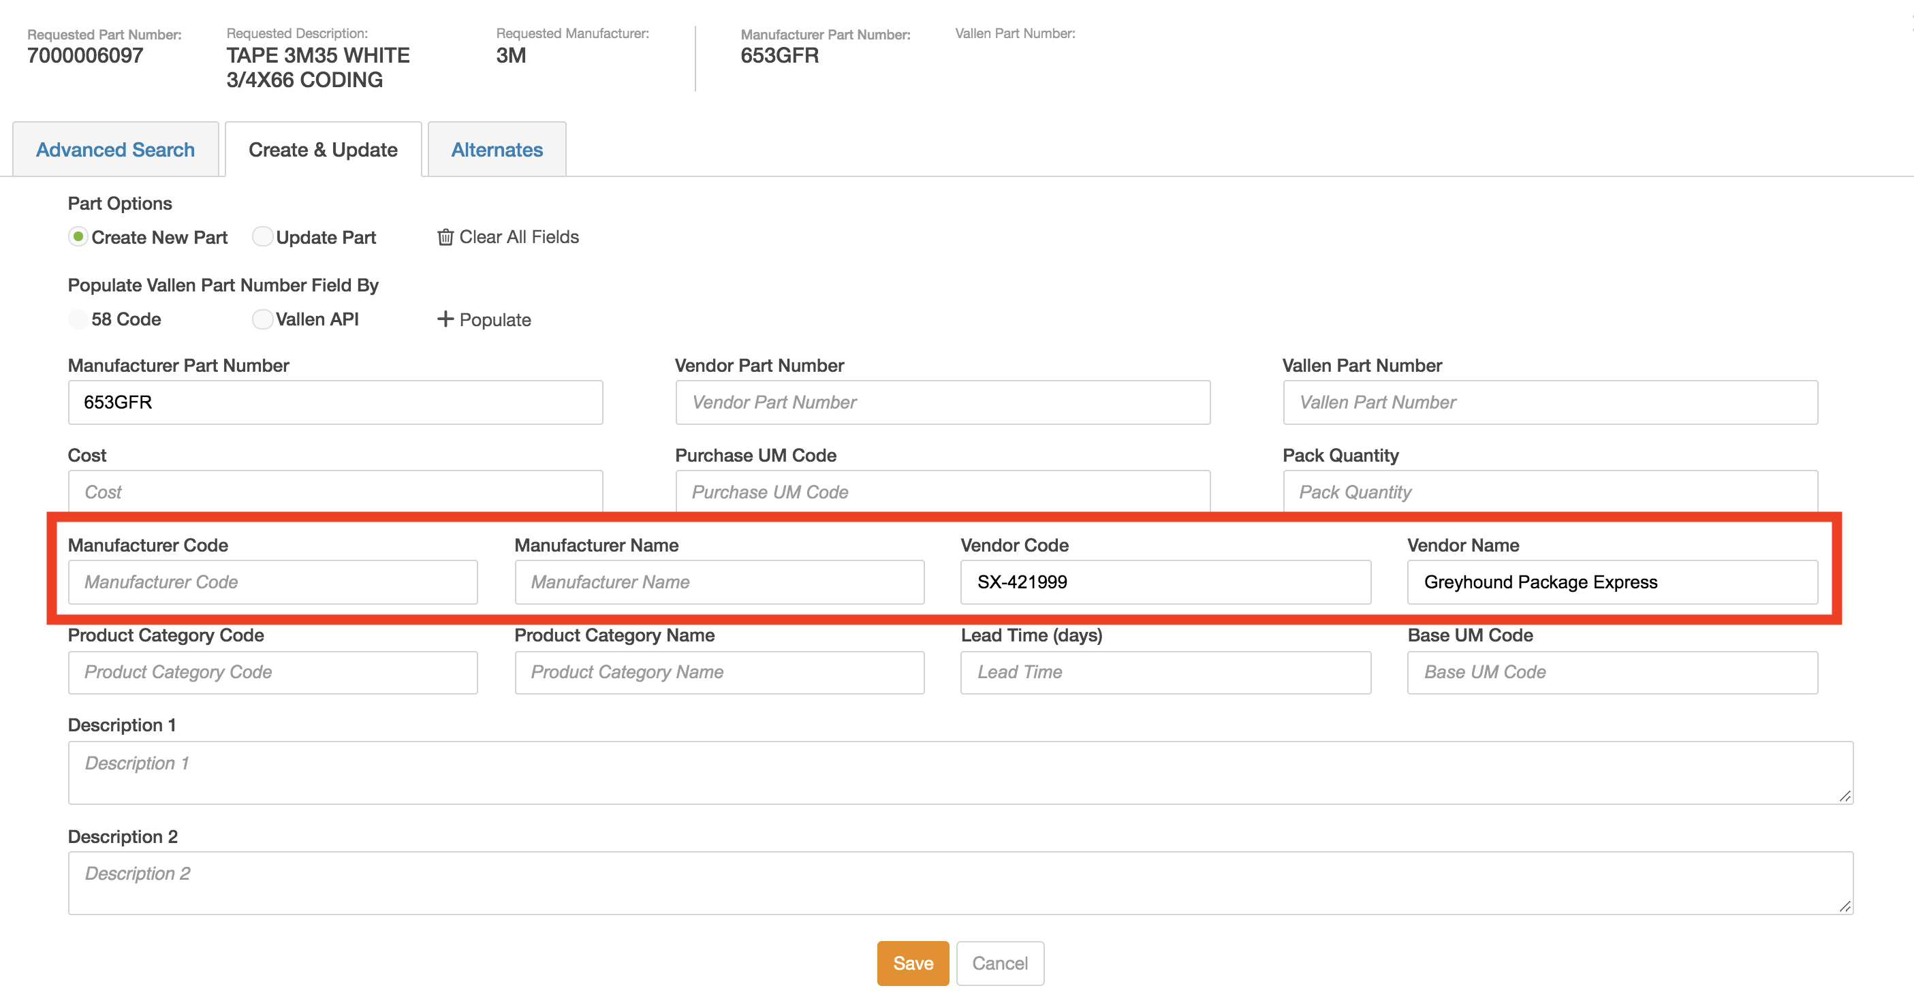The image size is (1914, 1001).
Task: Focus the Vendor Code field showing SX-421999
Action: (x=1165, y=582)
